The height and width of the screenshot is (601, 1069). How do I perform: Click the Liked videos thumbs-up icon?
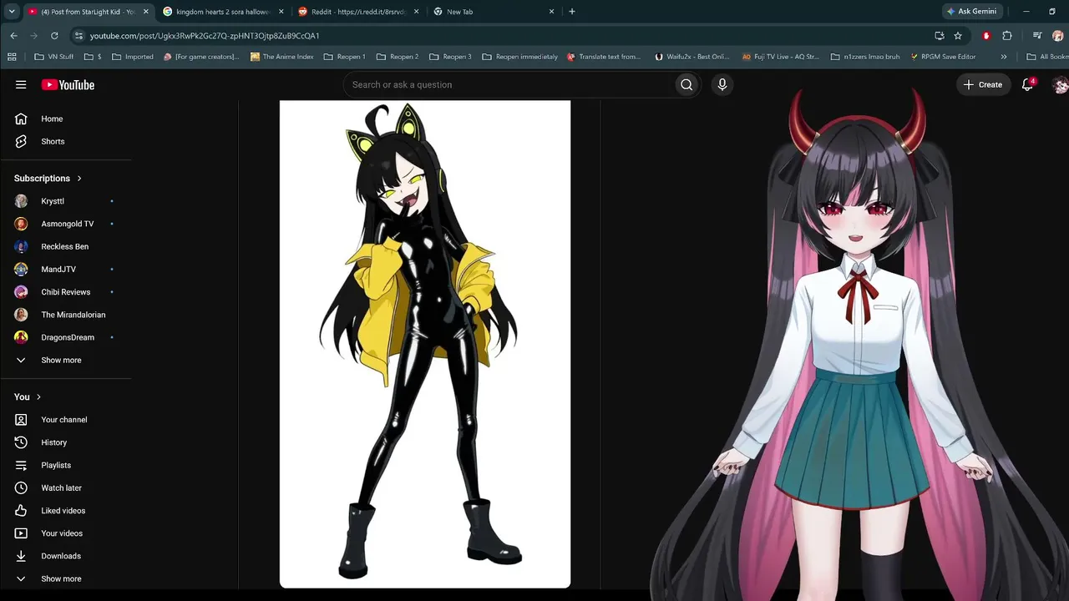point(21,511)
